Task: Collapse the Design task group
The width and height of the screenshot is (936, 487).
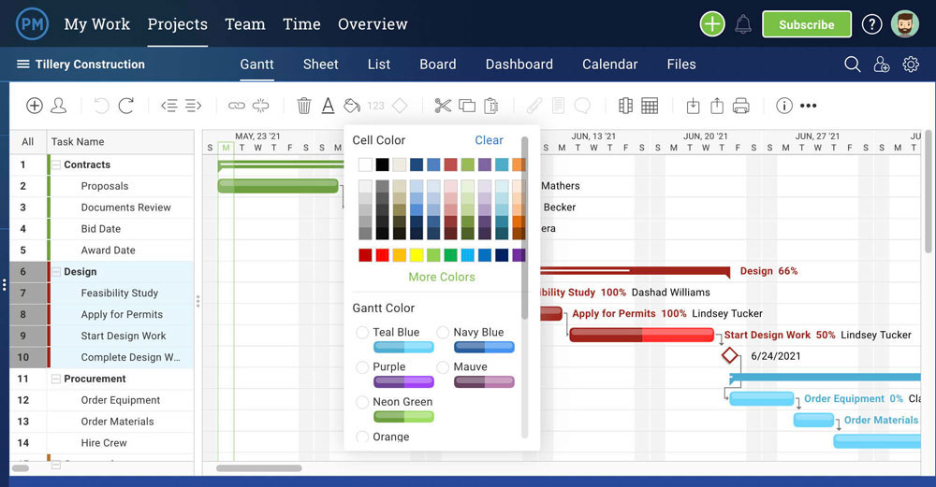Action: (56, 272)
